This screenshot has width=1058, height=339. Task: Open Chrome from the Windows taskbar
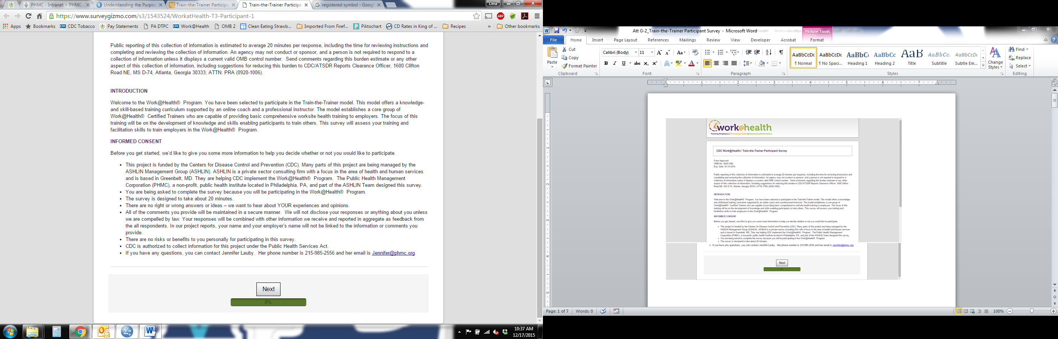point(80,331)
